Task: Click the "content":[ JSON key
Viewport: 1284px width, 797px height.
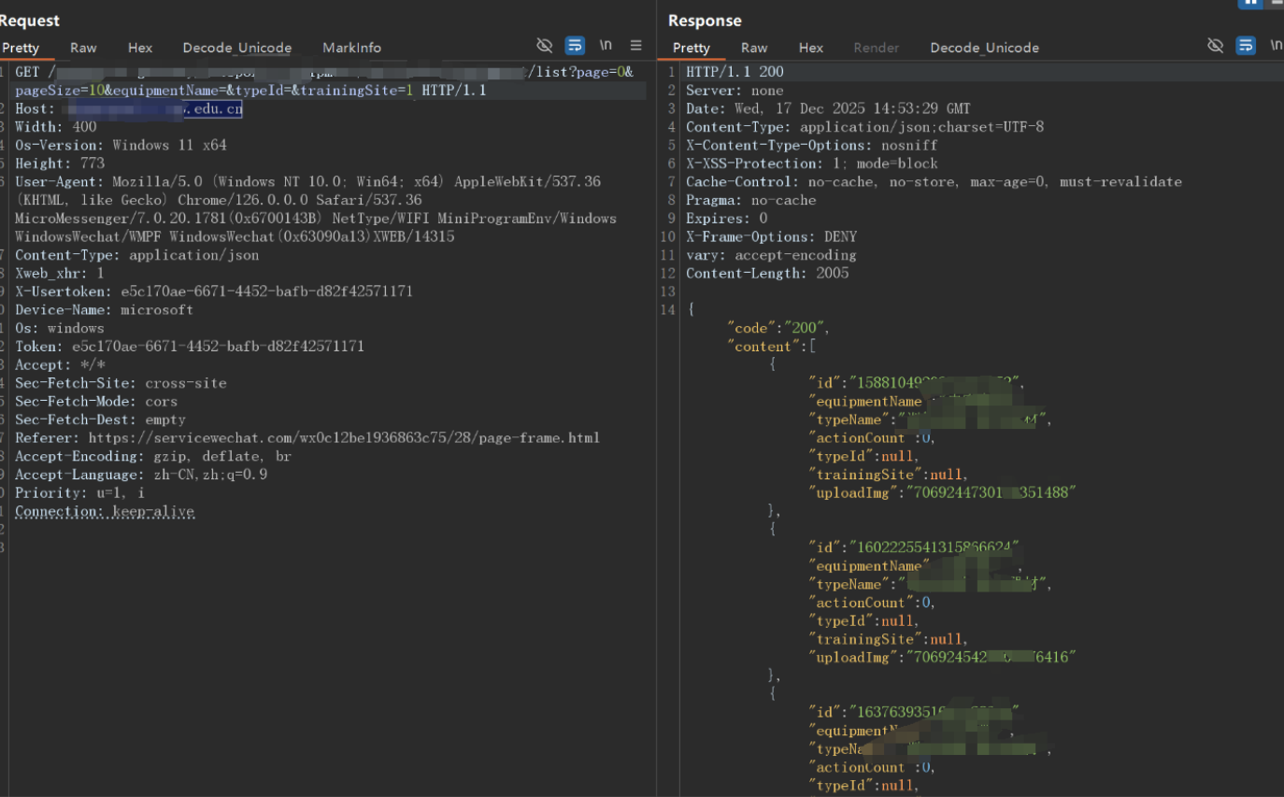Action: 771,347
